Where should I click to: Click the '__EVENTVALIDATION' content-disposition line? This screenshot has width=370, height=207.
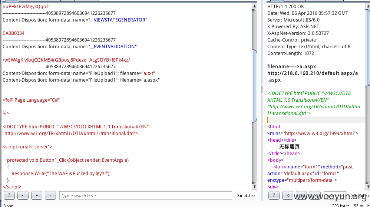pos(70,46)
